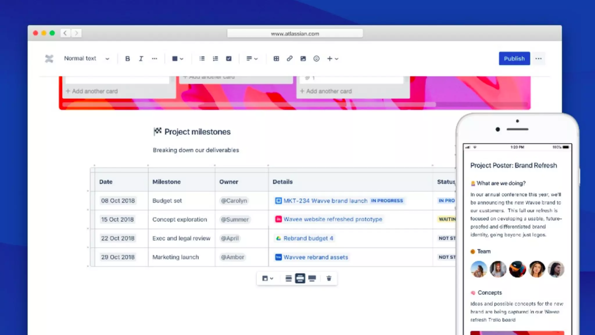Go forward in the browser
This screenshot has width=595, height=335.
pyautogui.click(x=76, y=33)
